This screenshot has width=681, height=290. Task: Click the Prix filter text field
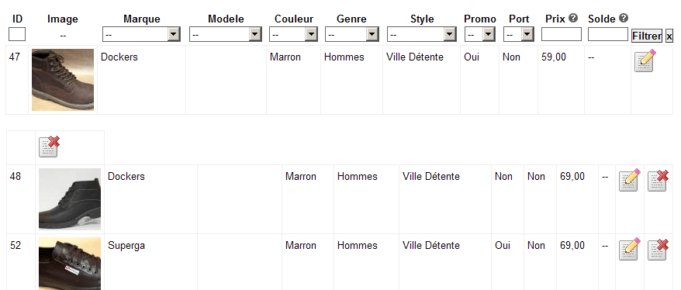(561, 34)
